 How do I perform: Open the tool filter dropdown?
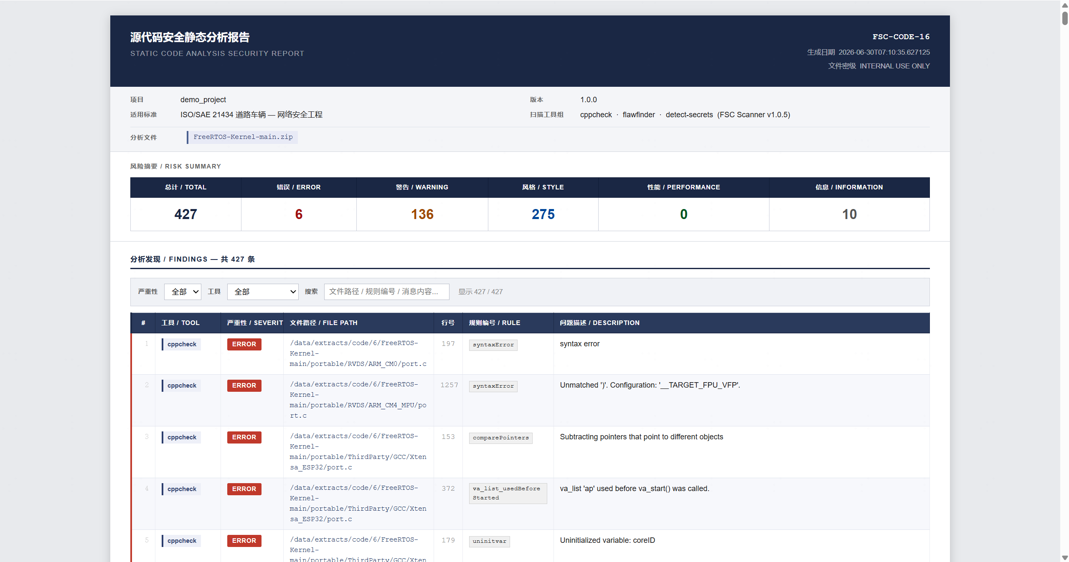coord(263,292)
